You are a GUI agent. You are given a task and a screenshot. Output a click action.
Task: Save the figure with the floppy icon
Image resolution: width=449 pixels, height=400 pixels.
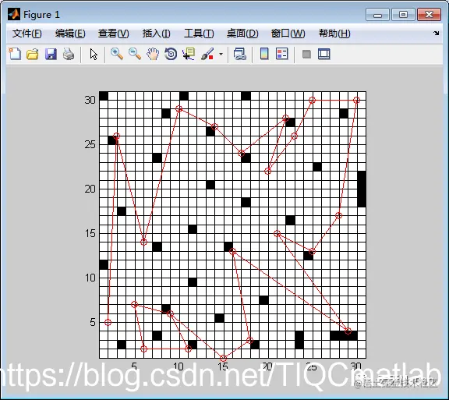pyautogui.click(x=51, y=54)
